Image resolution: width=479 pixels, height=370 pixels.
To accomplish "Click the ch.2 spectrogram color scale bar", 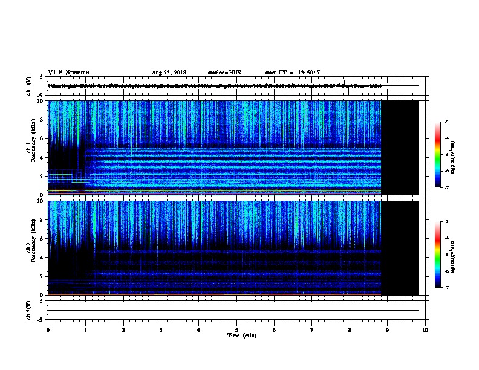I will pyautogui.click(x=437, y=255).
